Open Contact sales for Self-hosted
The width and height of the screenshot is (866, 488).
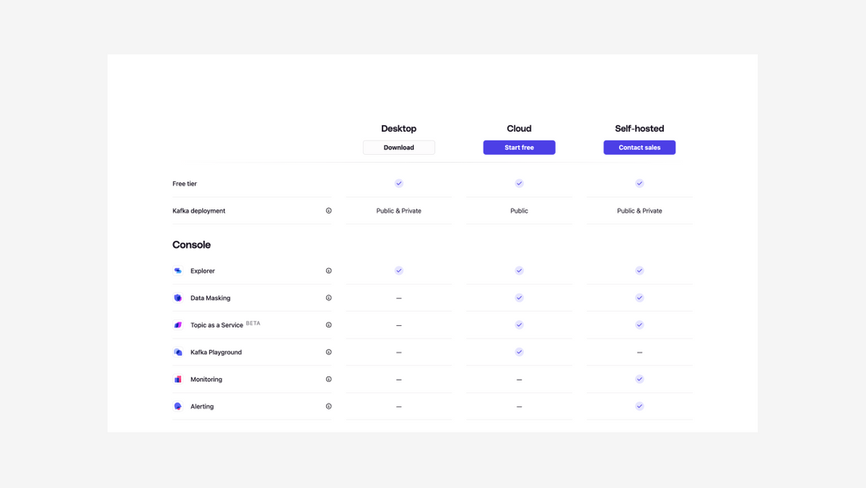point(639,148)
